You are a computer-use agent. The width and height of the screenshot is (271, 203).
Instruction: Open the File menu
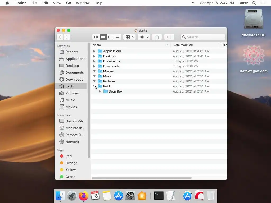(x=34, y=3)
